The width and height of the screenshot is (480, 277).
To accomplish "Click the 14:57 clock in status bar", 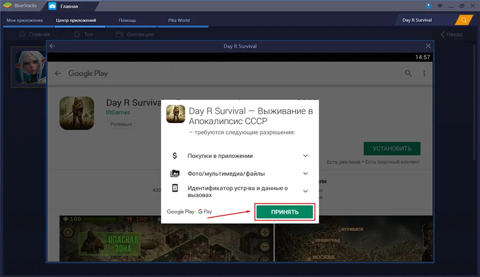I will coord(423,57).
